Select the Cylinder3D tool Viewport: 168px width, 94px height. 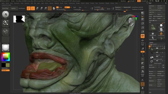161,30
